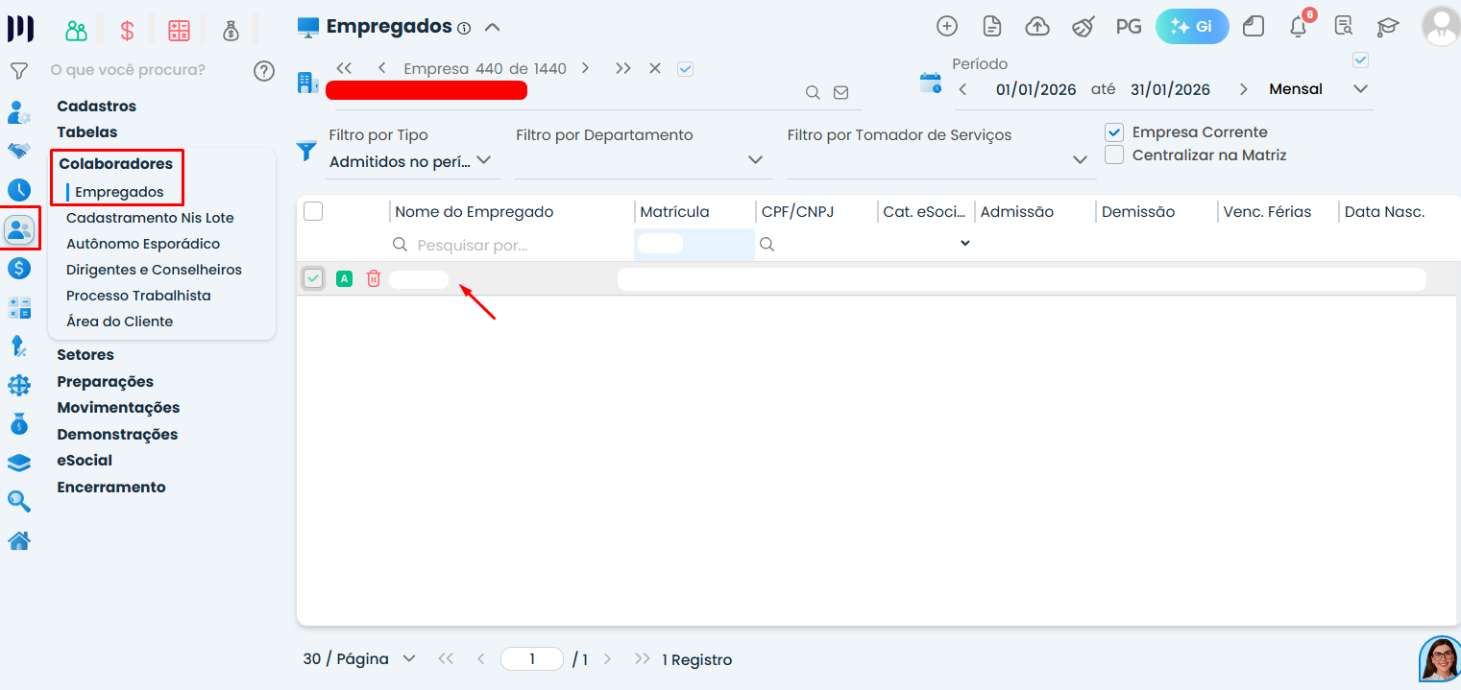The height and width of the screenshot is (690, 1461).
Task: Expand the Movimentações menu
Action: click(118, 408)
